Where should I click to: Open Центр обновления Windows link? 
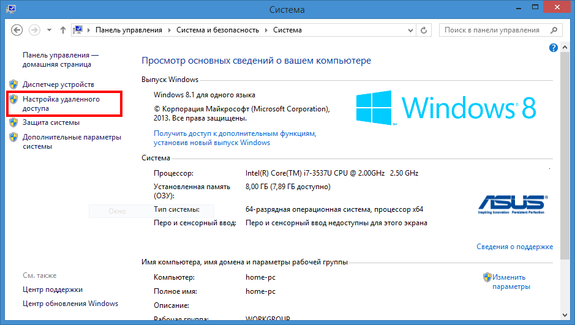pos(70,304)
